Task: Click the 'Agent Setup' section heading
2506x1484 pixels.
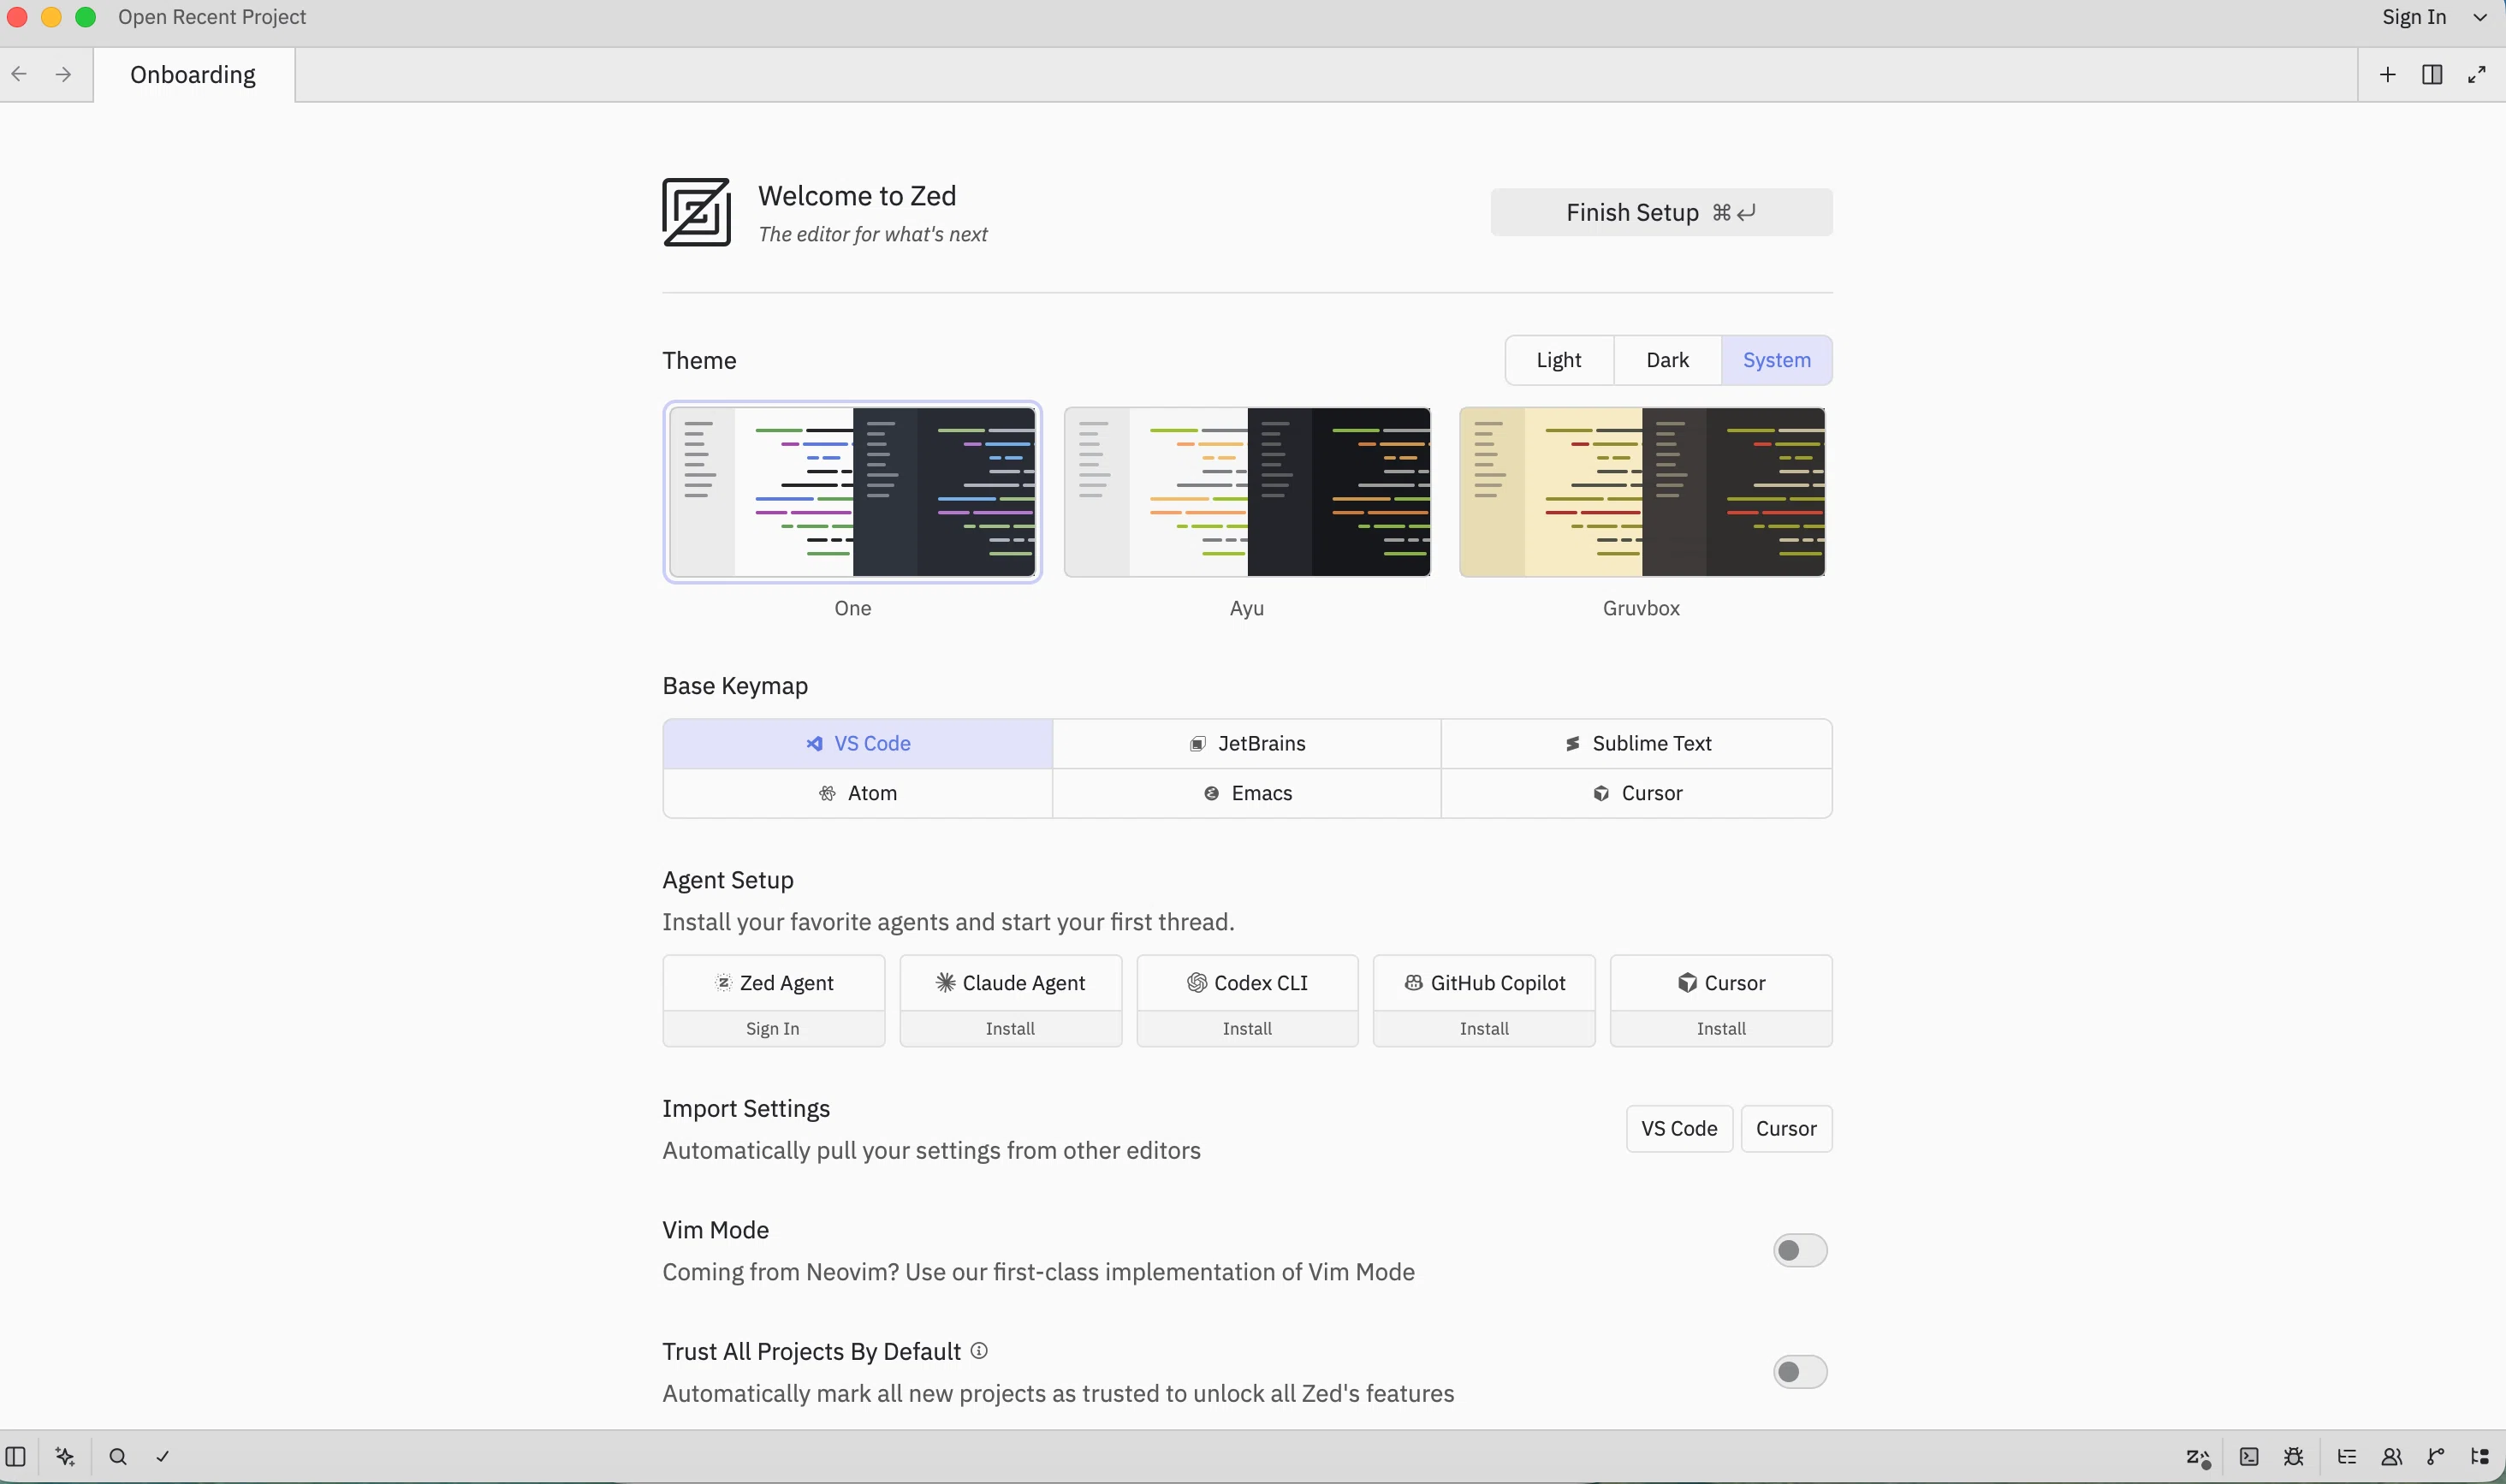Action: coord(728,880)
